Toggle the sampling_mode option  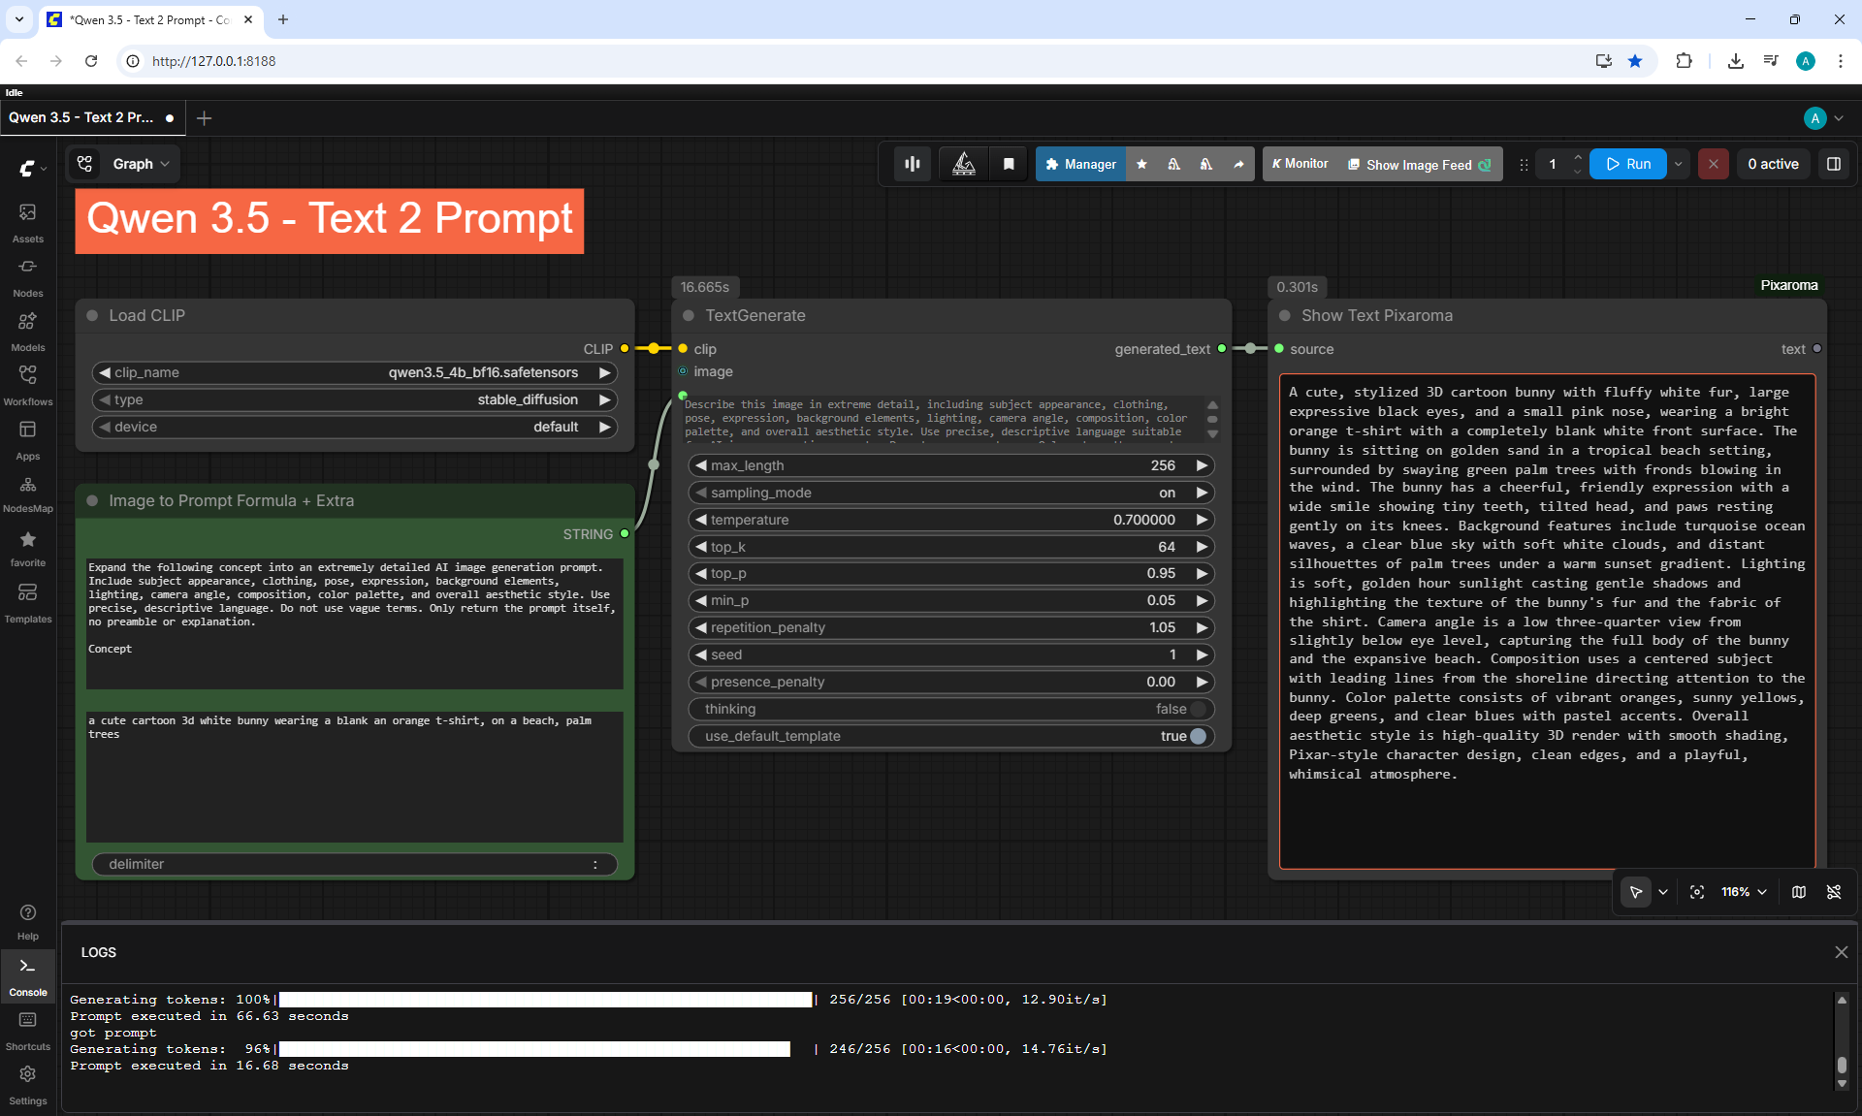(951, 493)
